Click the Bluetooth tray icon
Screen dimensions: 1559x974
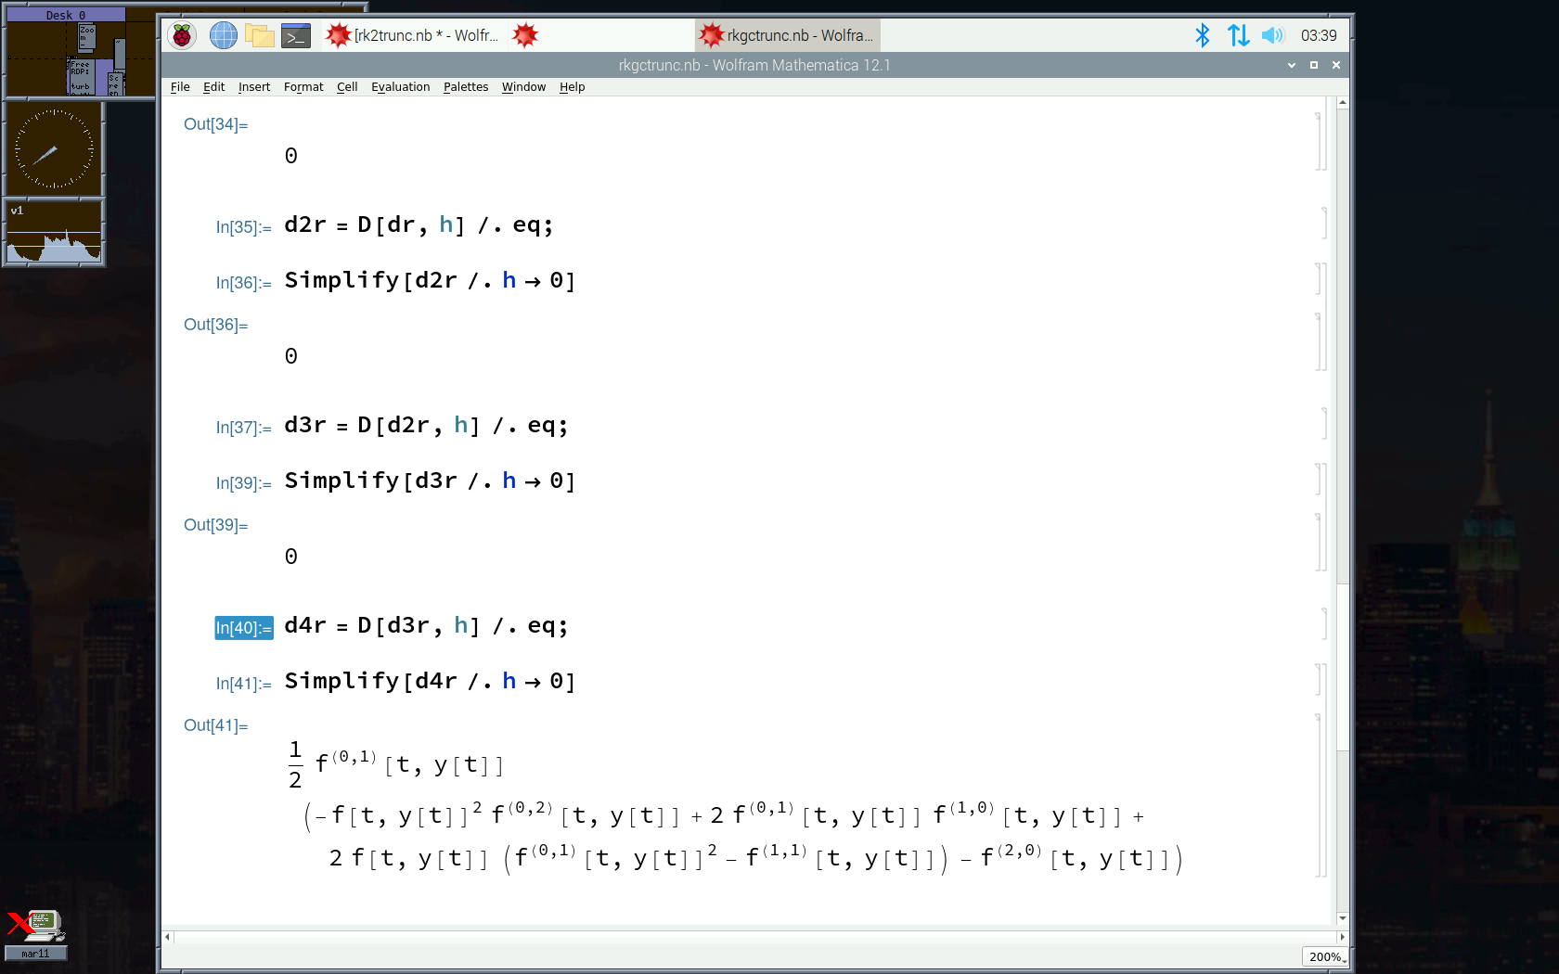click(x=1203, y=35)
